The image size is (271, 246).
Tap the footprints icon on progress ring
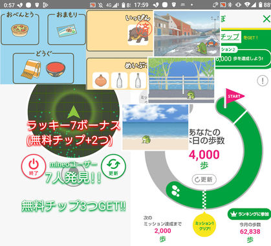click(x=176, y=191)
